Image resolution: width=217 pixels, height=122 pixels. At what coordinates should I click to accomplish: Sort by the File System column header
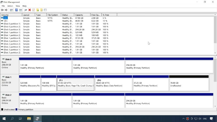[x=54, y=15]
